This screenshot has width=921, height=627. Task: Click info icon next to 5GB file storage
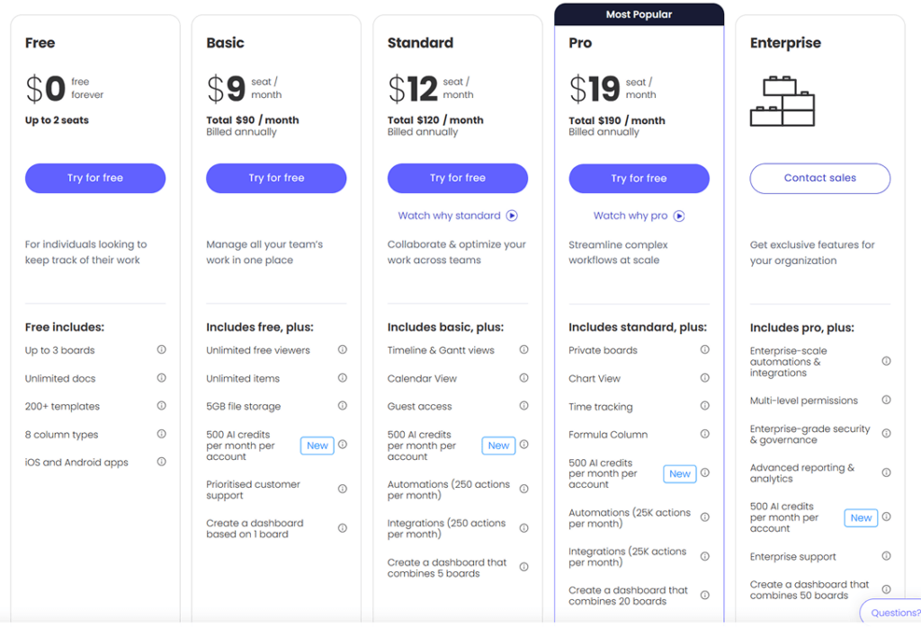343,406
